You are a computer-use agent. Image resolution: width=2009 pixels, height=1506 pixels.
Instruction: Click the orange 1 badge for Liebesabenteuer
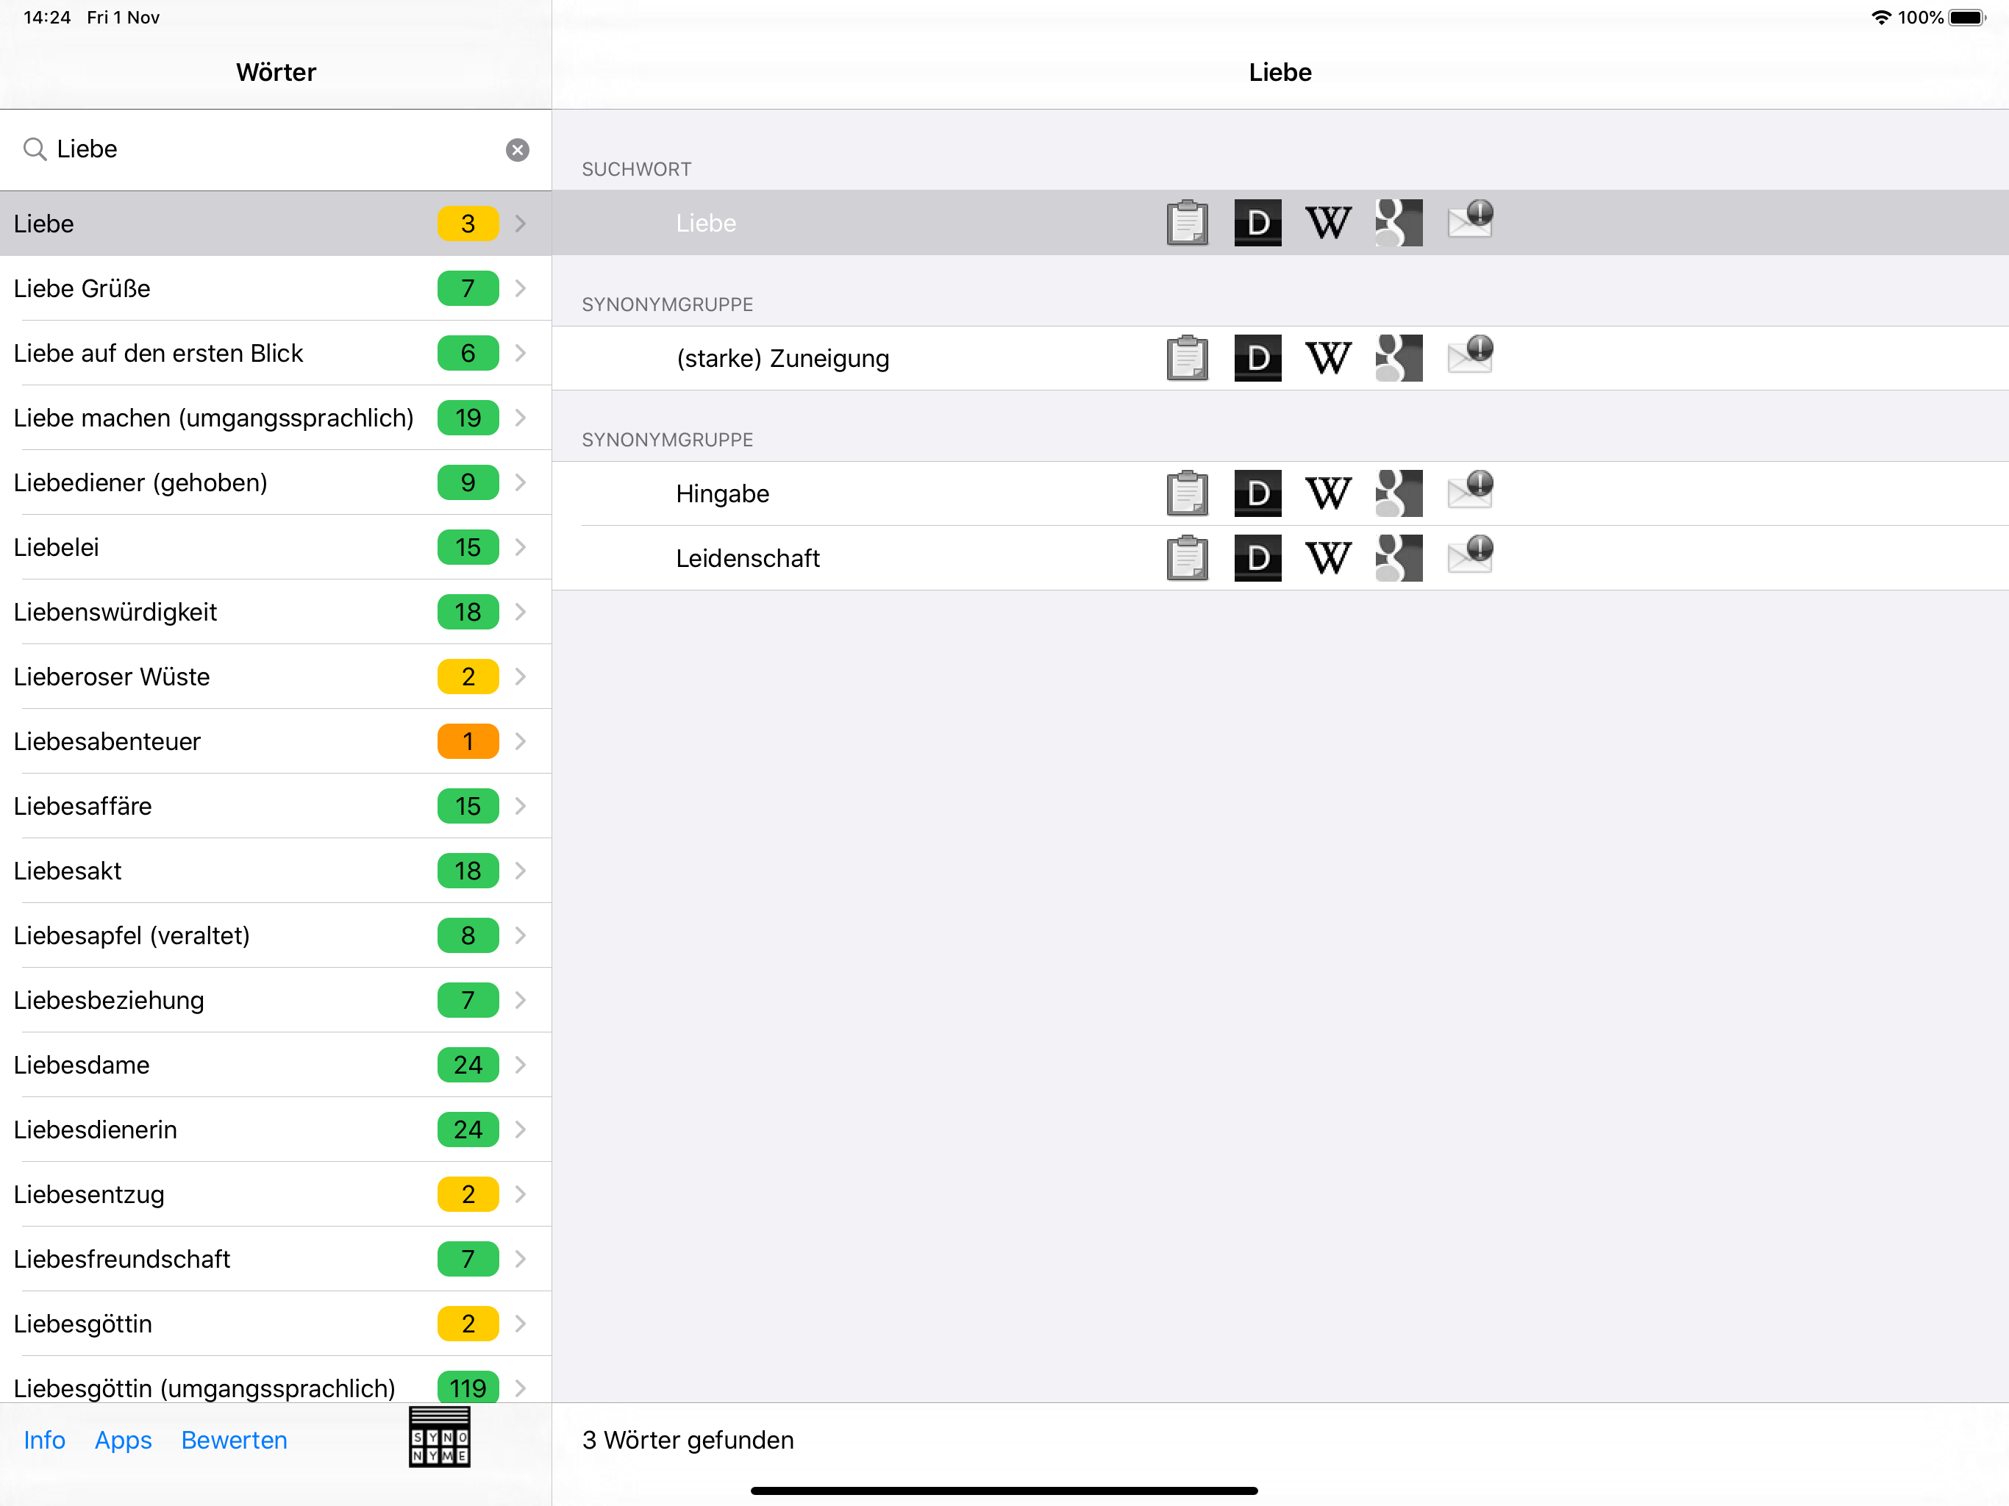point(468,741)
